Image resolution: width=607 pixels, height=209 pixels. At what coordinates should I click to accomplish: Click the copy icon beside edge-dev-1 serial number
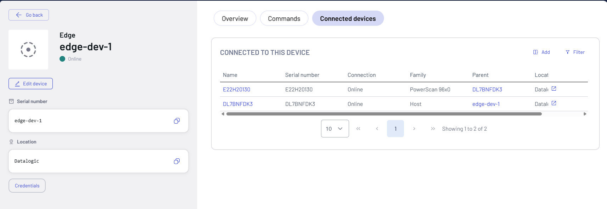coord(177,121)
